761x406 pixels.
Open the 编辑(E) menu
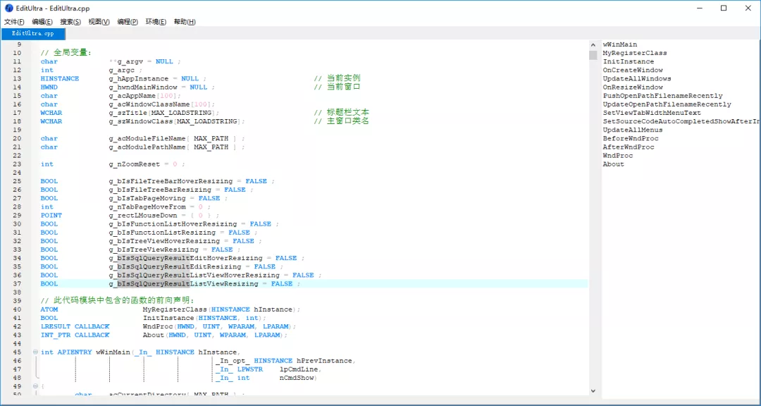pyautogui.click(x=42, y=22)
